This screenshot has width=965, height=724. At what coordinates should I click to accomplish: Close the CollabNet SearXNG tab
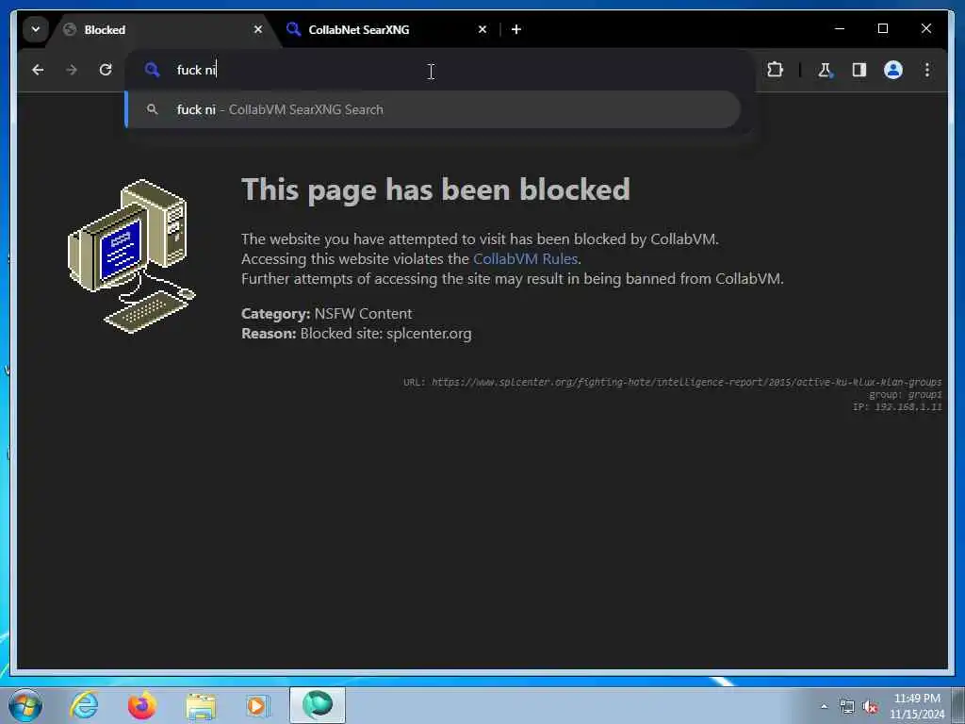coord(482,29)
